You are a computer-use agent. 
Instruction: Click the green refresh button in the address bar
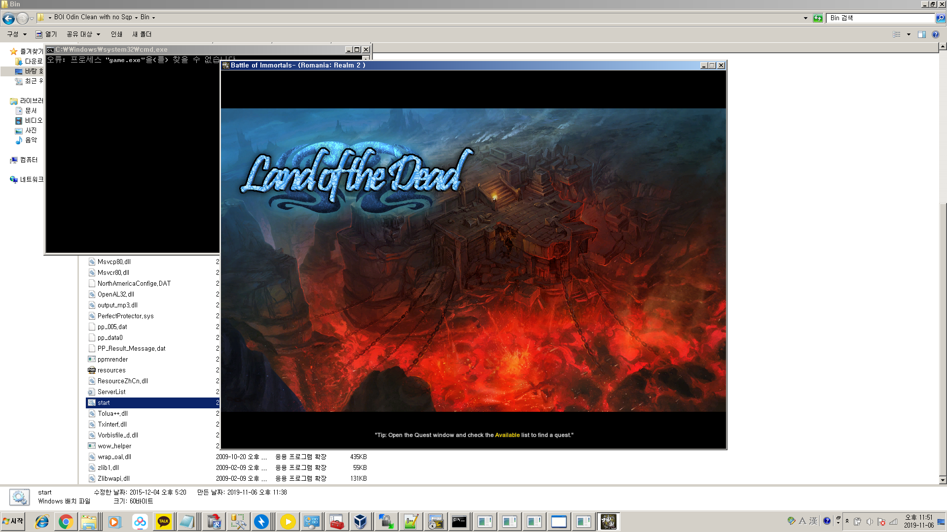pyautogui.click(x=818, y=18)
